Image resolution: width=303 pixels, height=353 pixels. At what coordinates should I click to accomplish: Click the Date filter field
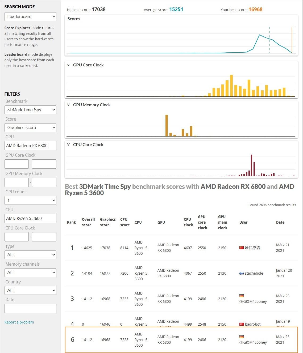click(x=30, y=308)
